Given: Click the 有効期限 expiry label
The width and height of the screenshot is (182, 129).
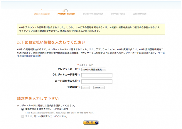Looking at the screenshot, I should point(73,87).
